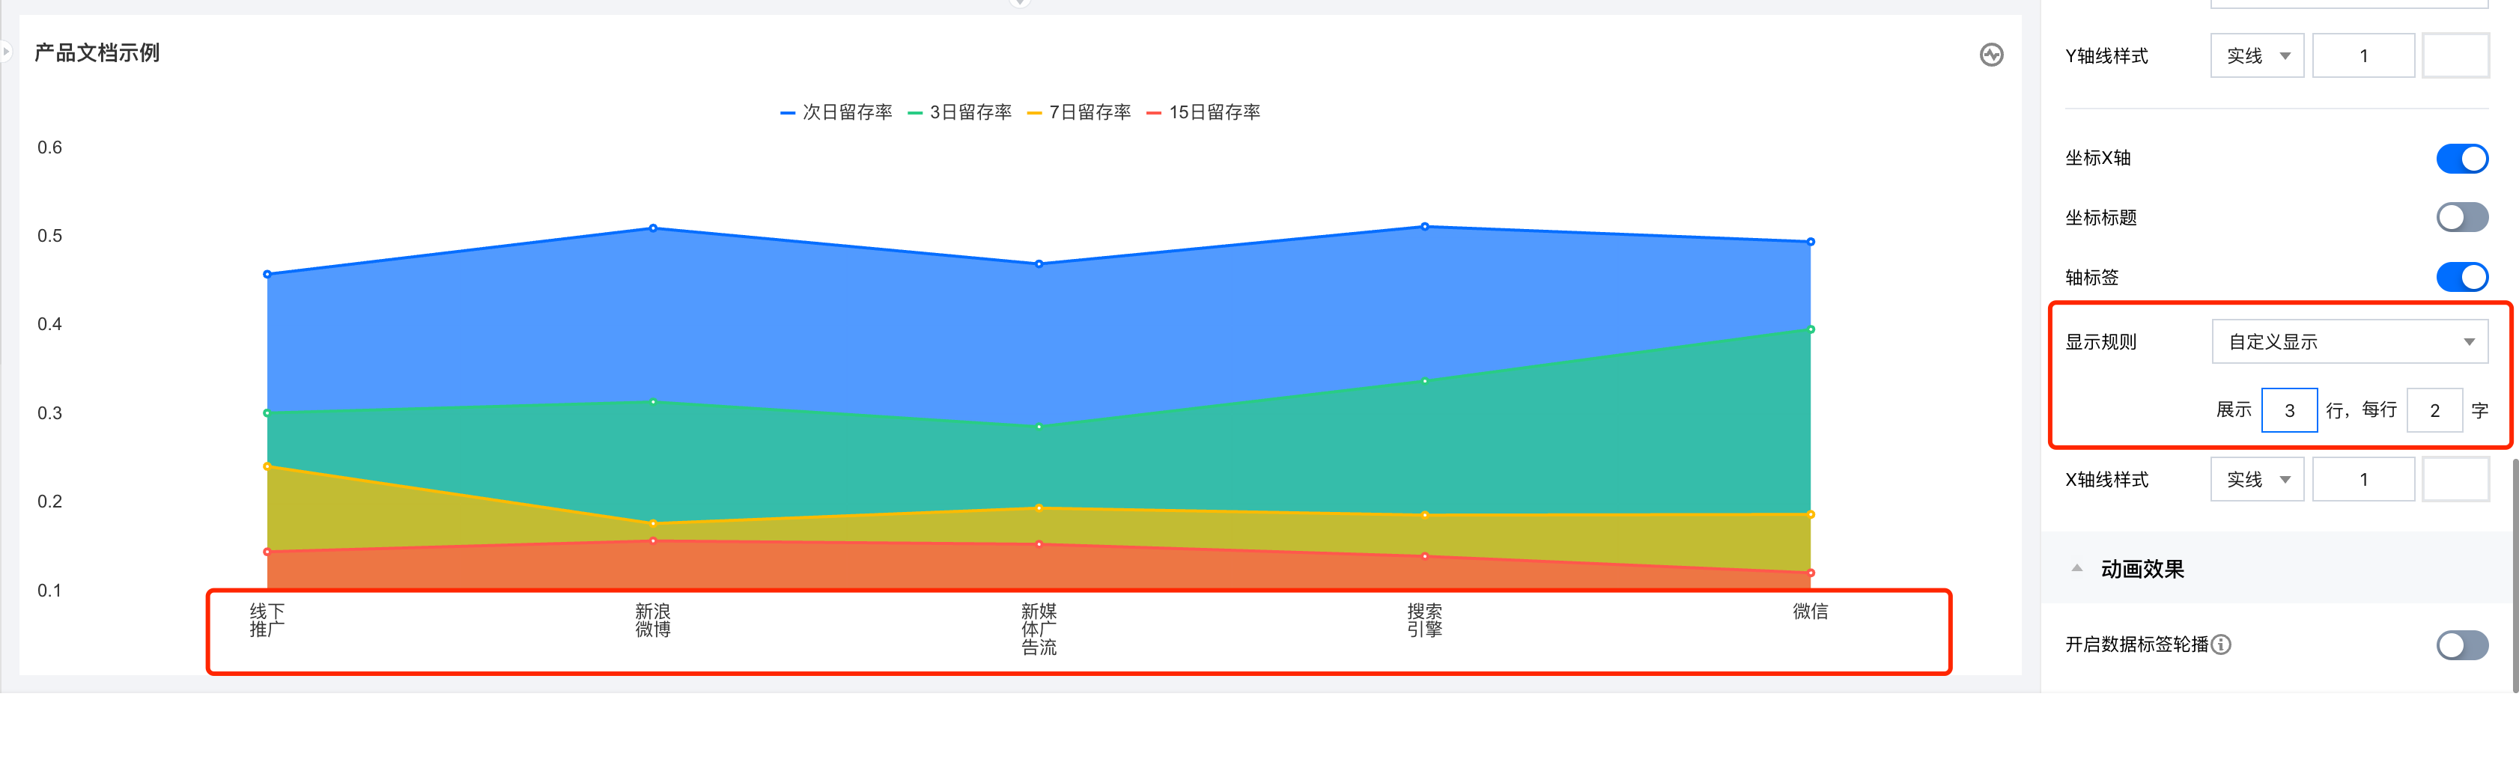Click the 产品文档示例 chart title
Image resolution: width=2519 pixels, height=768 pixels.
point(96,52)
